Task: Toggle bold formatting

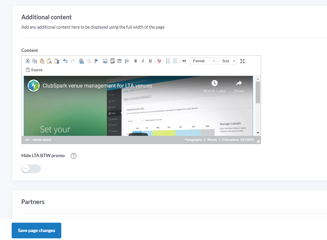Action: point(136,61)
